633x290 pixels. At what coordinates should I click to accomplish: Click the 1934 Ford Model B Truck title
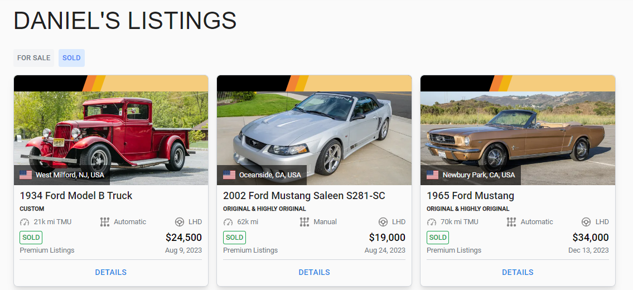click(76, 196)
